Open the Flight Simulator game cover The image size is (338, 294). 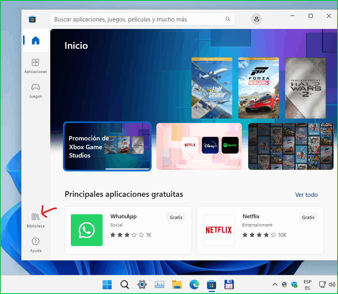pos(212,88)
